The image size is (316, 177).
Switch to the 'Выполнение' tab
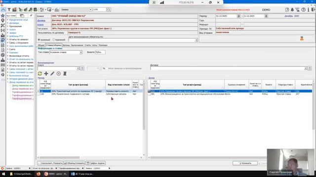click(77, 45)
